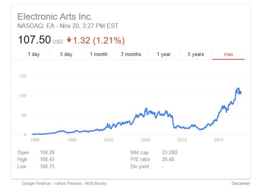
Task: Open the Disclaimer link
Action: tap(241, 183)
